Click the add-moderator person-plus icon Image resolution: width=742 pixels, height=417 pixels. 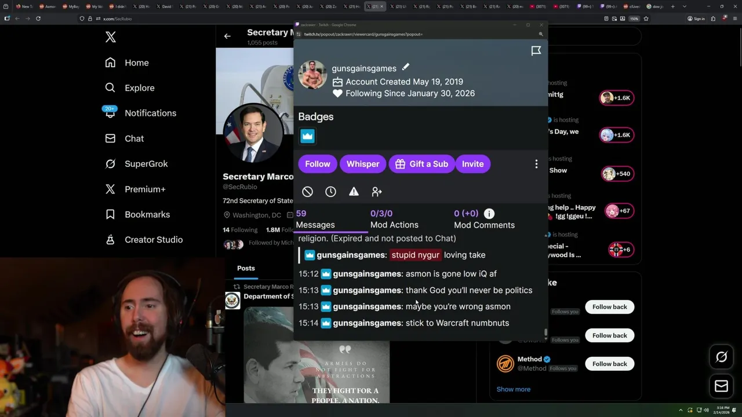[x=377, y=192]
